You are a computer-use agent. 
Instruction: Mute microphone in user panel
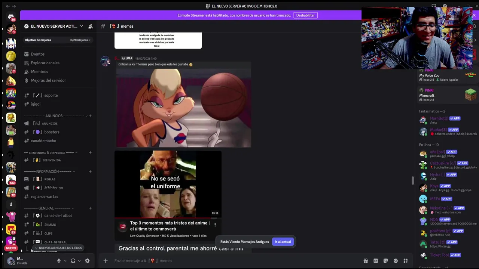[59, 261]
